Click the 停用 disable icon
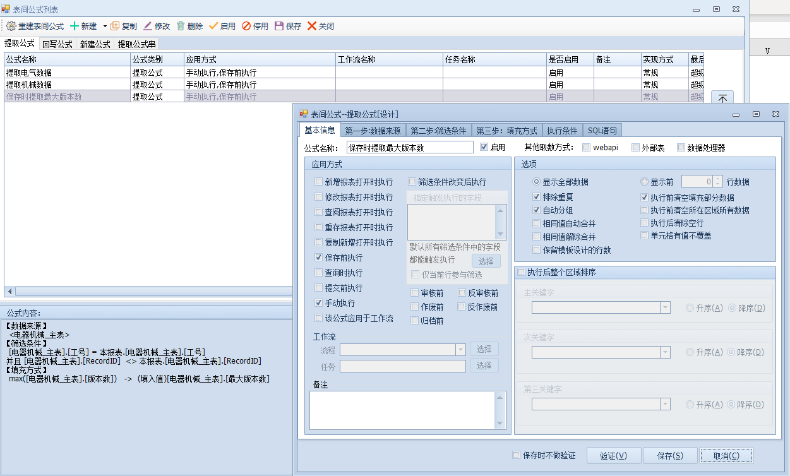 [246, 27]
